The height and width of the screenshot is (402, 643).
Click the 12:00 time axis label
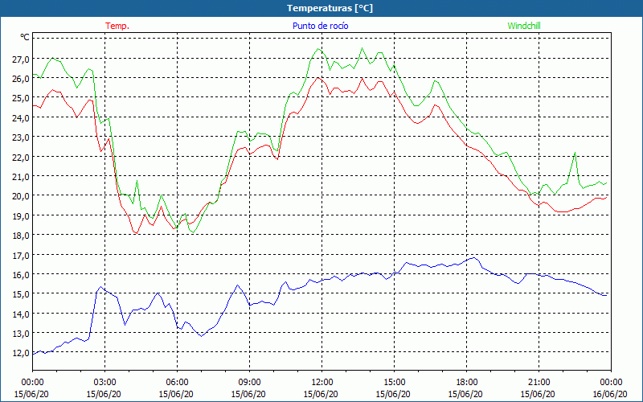pyautogui.click(x=322, y=383)
